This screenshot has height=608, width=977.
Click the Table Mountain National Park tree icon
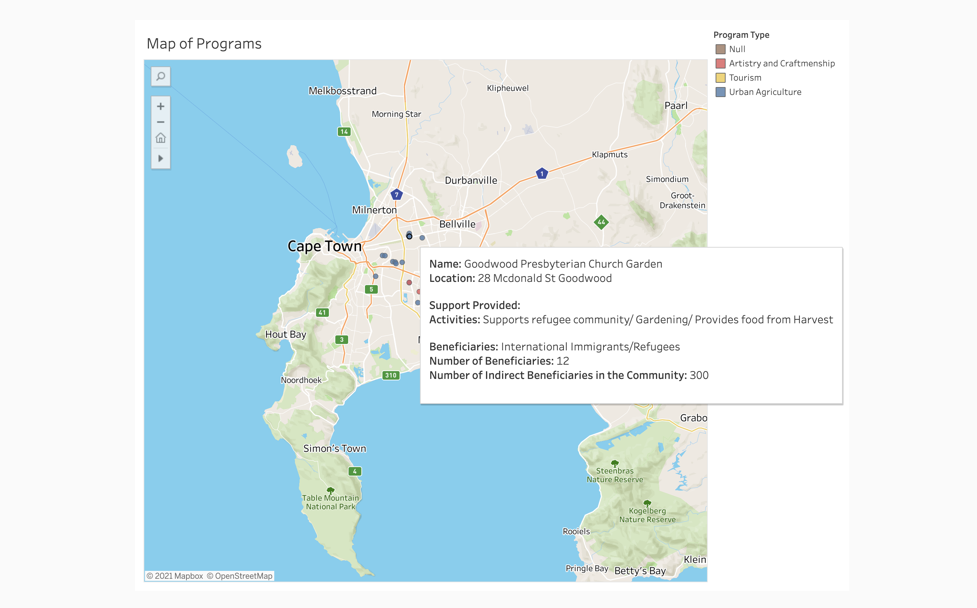tap(330, 490)
